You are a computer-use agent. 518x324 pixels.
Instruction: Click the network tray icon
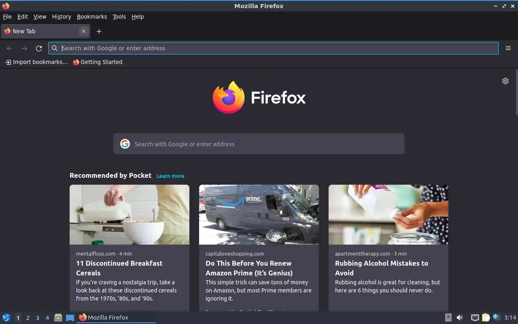point(475,318)
